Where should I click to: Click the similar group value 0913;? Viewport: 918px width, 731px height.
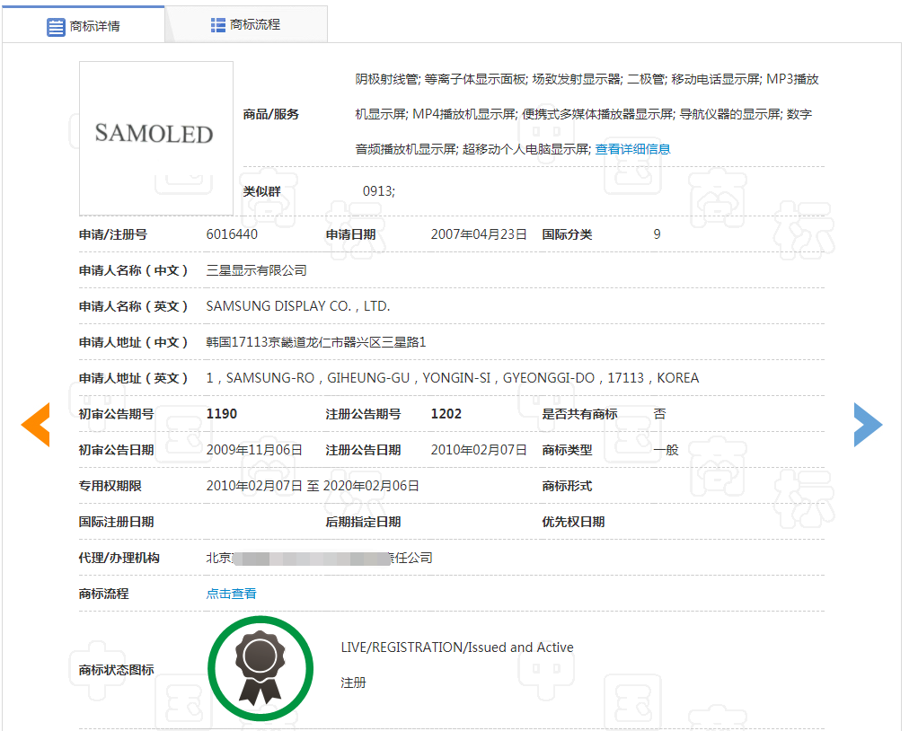coord(379,191)
